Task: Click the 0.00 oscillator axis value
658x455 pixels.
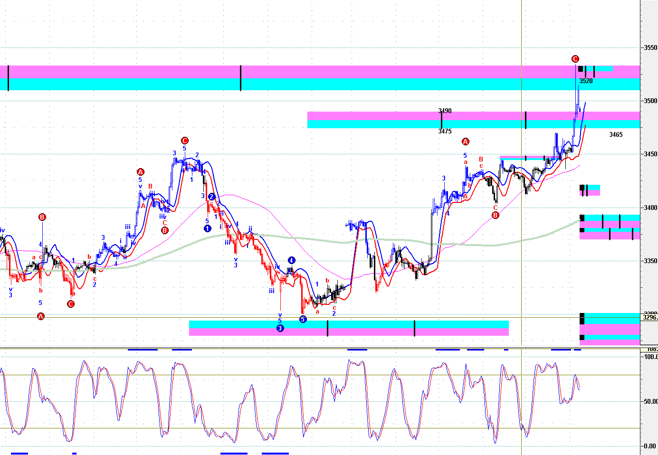Action: pos(649,446)
